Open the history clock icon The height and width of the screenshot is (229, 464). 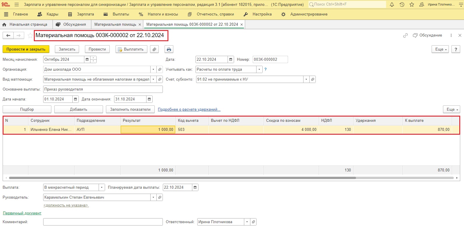[402, 4]
